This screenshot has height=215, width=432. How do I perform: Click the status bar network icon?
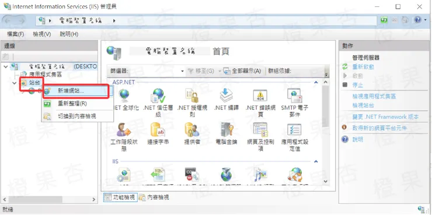click(x=421, y=210)
